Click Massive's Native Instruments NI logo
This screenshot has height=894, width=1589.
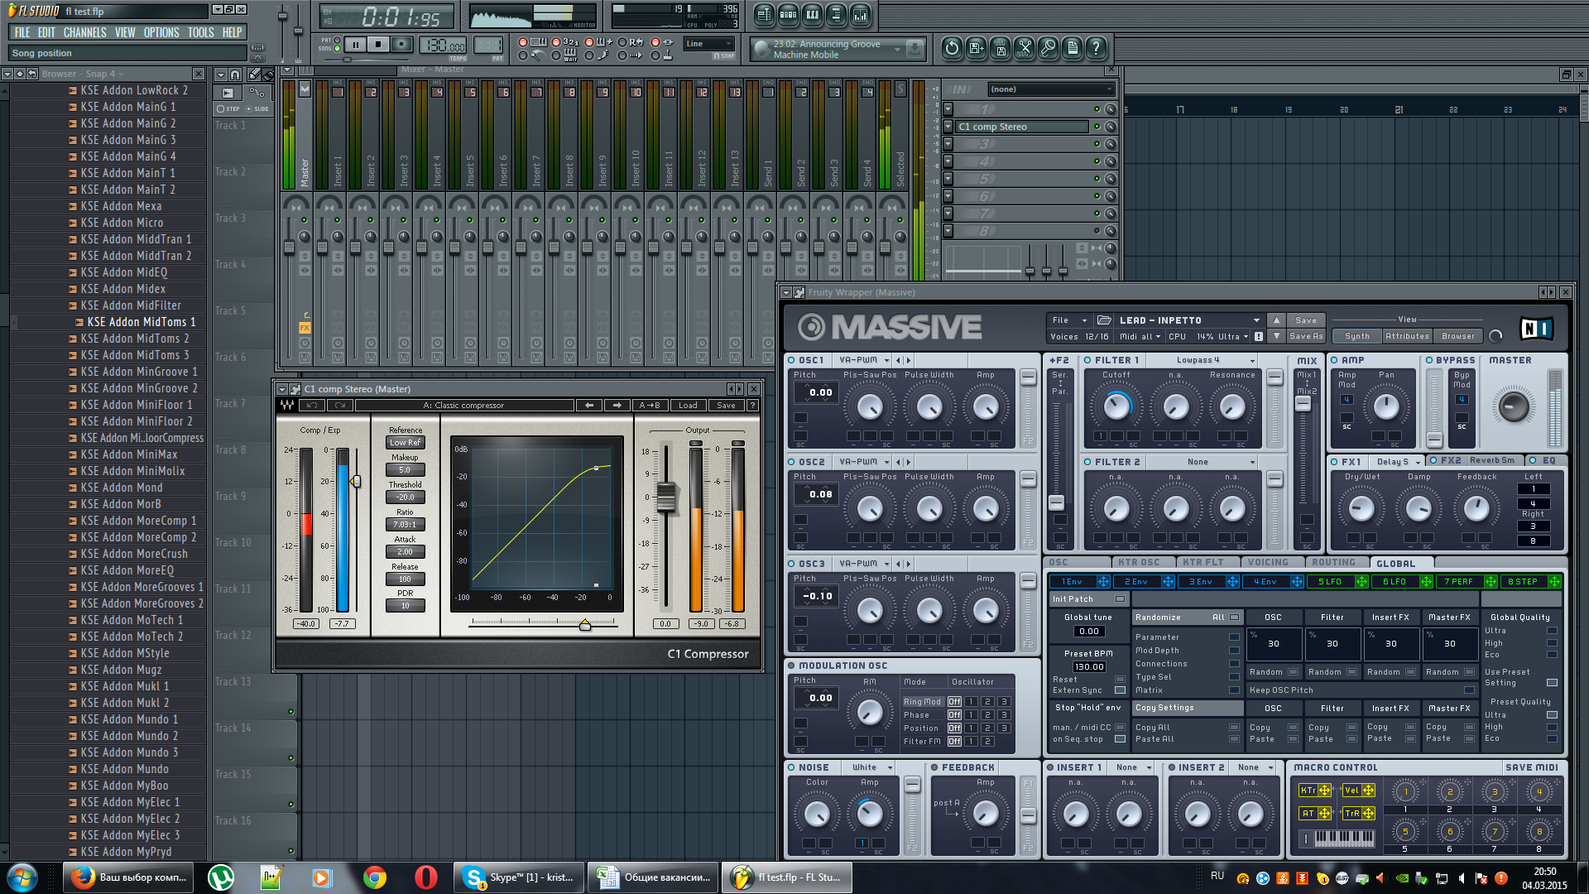pyautogui.click(x=1536, y=329)
